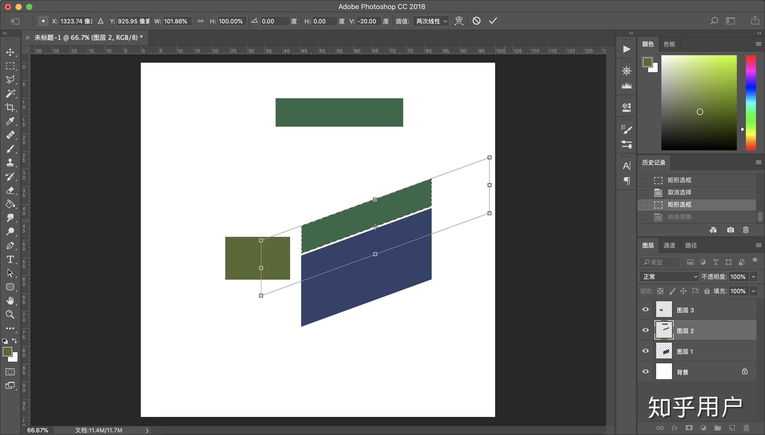Select the 自由变换 history state
This screenshot has width=765, height=435.
point(697,217)
